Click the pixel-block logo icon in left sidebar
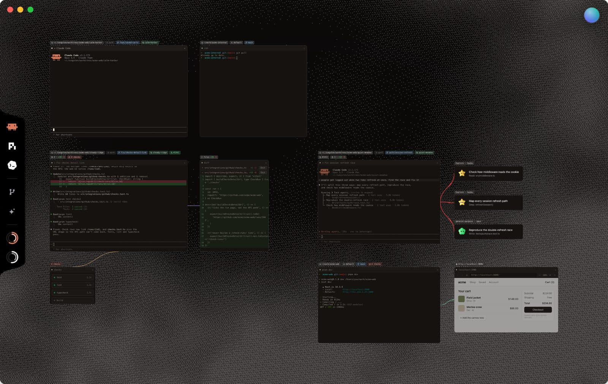The image size is (608, 384). click(x=12, y=146)
